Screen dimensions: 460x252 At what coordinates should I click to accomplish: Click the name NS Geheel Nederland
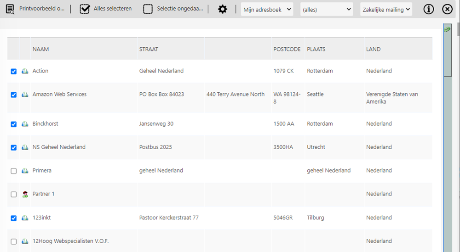point(59,147)
